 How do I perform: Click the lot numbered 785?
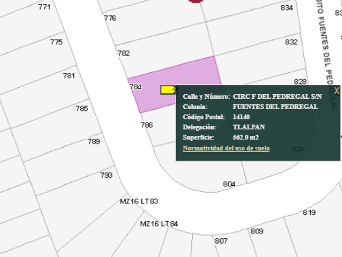click(82, 109)
